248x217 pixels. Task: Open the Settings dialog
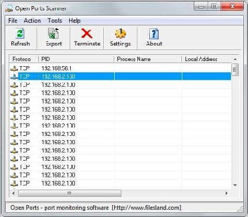click(x=120, y=38)
